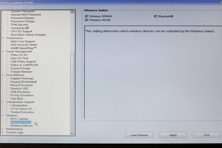Click the Power Management category label
Screen dimensions: 222x148
tap(19, 52)
